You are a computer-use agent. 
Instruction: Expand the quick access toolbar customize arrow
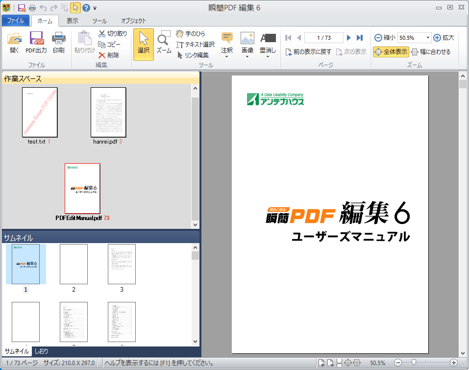coord(95,8)
